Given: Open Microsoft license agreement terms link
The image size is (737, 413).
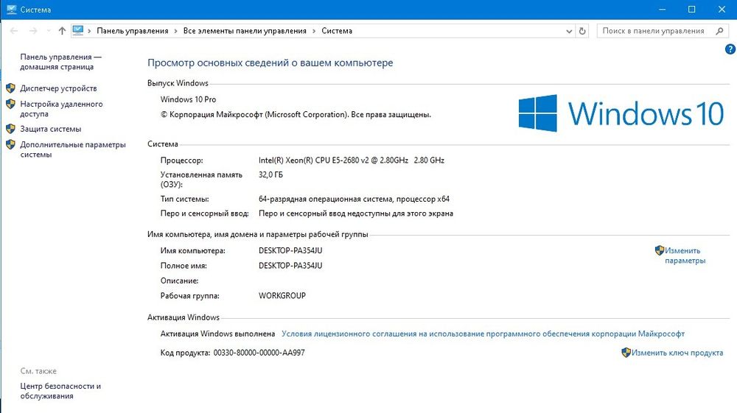Looking at the screenshot, I should coord(483,333).
